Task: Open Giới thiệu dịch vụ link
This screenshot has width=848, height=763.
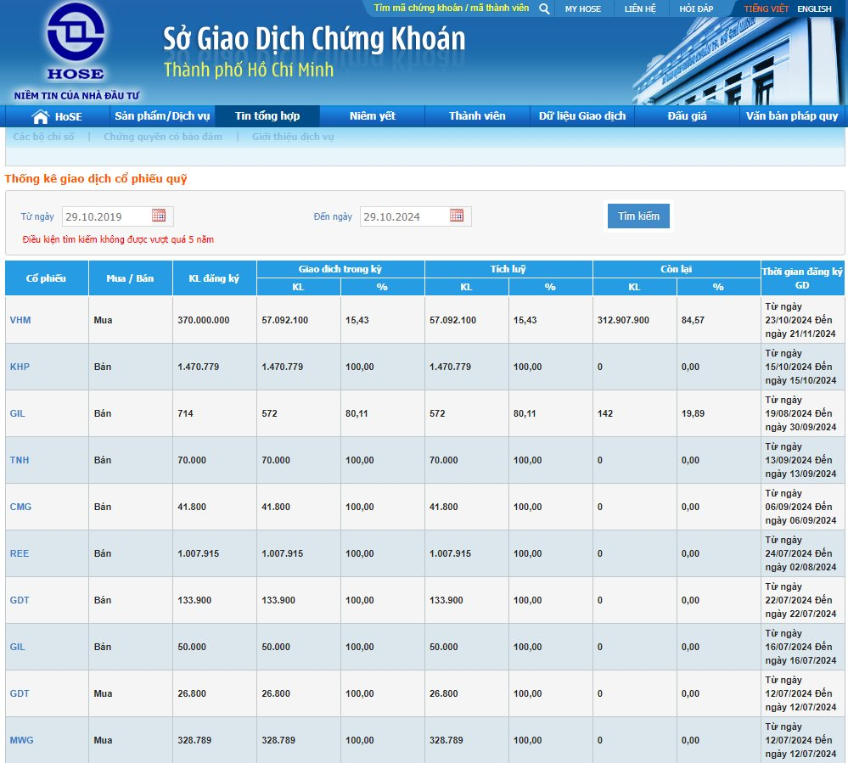Action: pos(293,137)
